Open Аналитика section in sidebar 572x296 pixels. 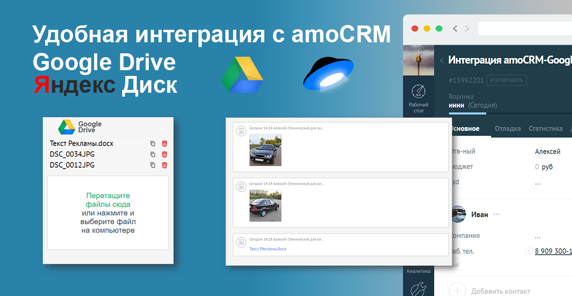coord(418,271)
